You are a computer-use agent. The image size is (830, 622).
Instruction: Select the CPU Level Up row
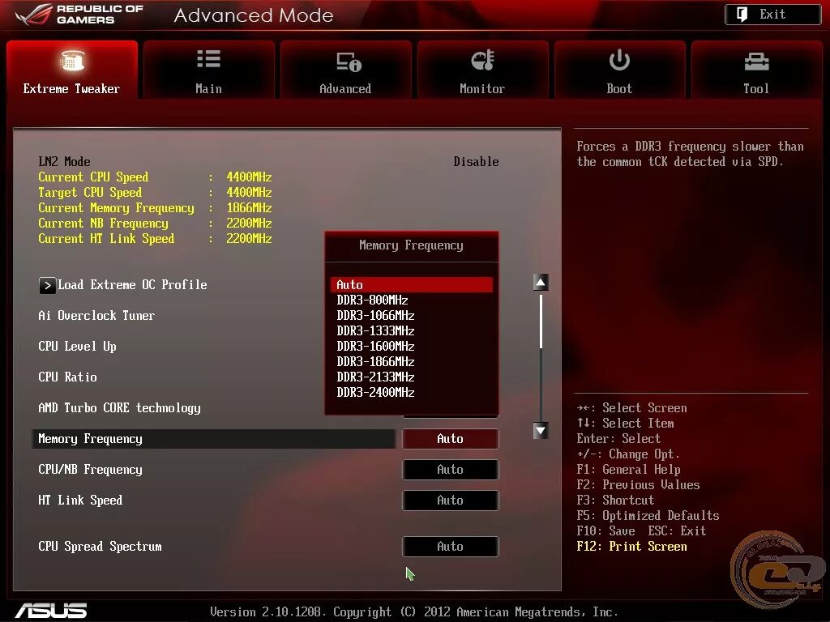coord(77,347)
